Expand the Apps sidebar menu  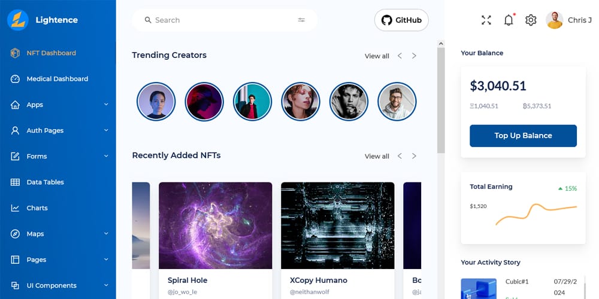tap(58, 105)
